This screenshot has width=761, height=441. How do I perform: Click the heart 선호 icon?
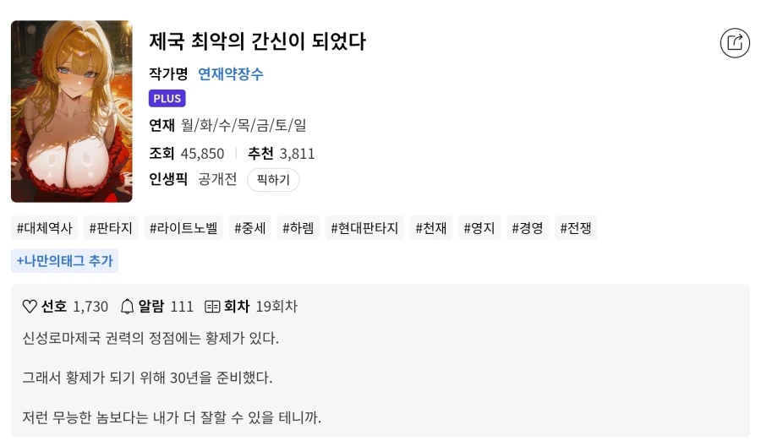(x=30, y=307)
